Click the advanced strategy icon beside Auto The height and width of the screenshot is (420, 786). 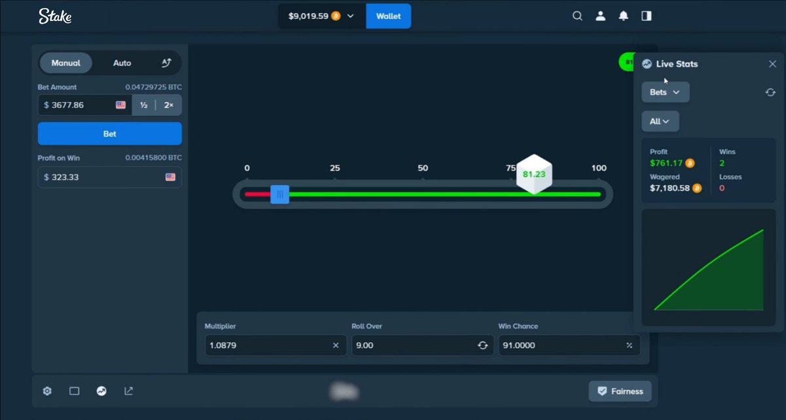166,63
